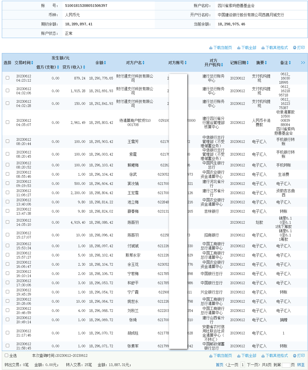Click 兴业银行总行 institution cell
Image resolution: width=308 pixels, height=370 pixels.
[x=211, y=292]
